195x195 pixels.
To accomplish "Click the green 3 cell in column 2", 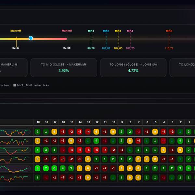I will click(x=180, y=168).
